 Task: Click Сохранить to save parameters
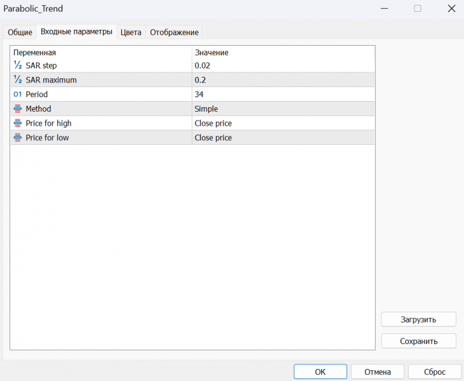[x=418, y=341]
